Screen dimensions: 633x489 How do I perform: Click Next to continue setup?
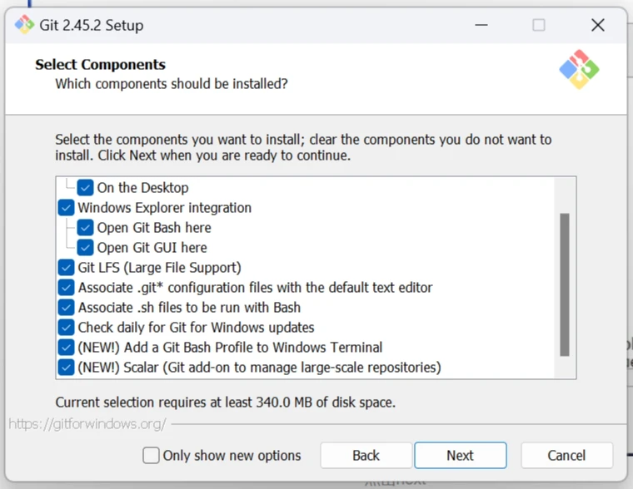coord(460,456)
